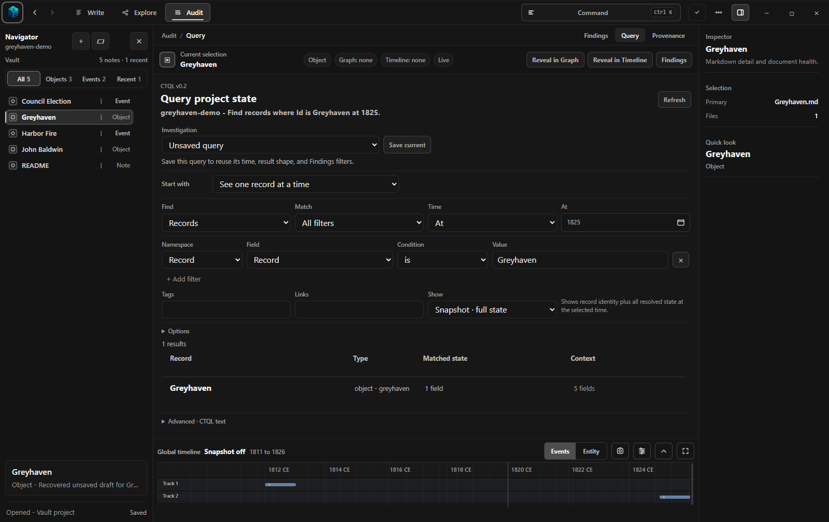This screenshot has width=829, height=522.
Task: Click the Council Election event icon
Action: (x=13, y=101)
